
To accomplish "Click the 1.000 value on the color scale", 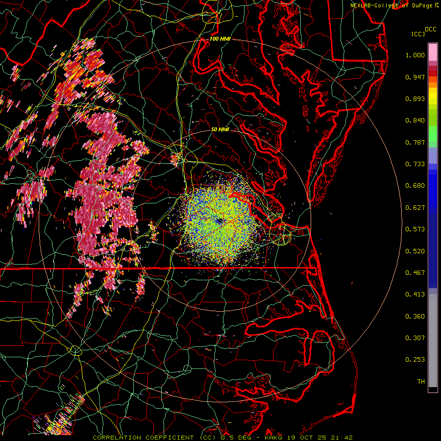I will (415, 55).
